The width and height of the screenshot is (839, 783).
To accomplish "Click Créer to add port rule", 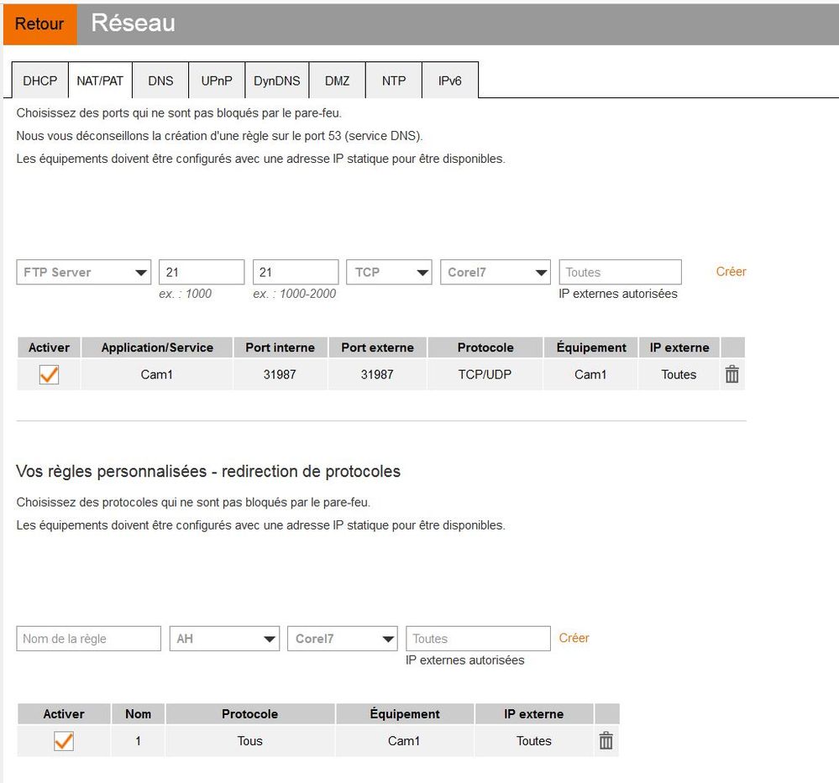I will pyautogui.click(x=731, y=272).
